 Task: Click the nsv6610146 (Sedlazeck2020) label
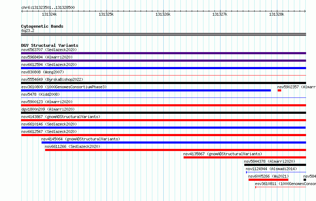49,124
